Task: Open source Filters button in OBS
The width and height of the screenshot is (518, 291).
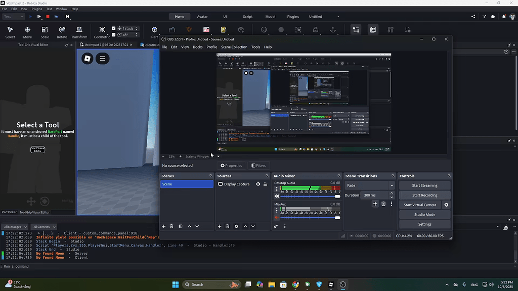Action: pyautogui.click(x=258, y=166)
